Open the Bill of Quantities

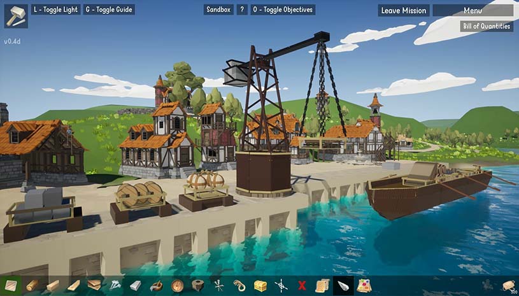[487, 26]
